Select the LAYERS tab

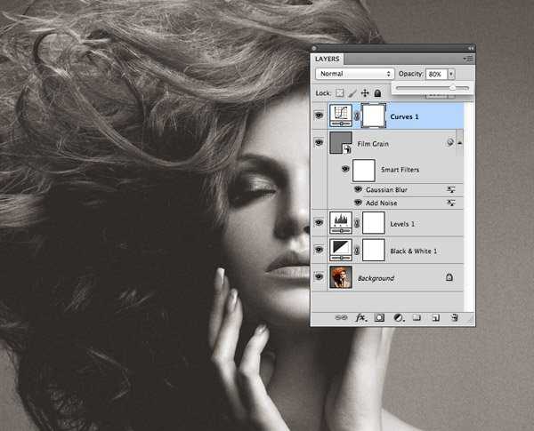328,59
